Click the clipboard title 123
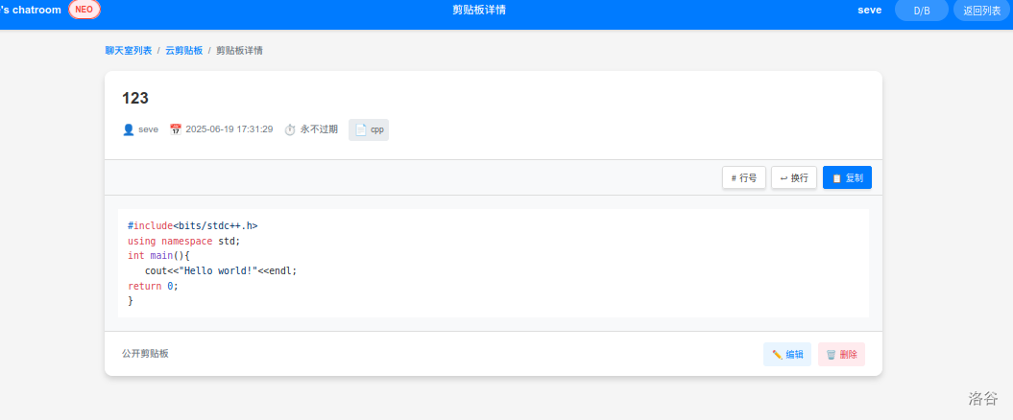1013x420 pixels. [135, 98]
